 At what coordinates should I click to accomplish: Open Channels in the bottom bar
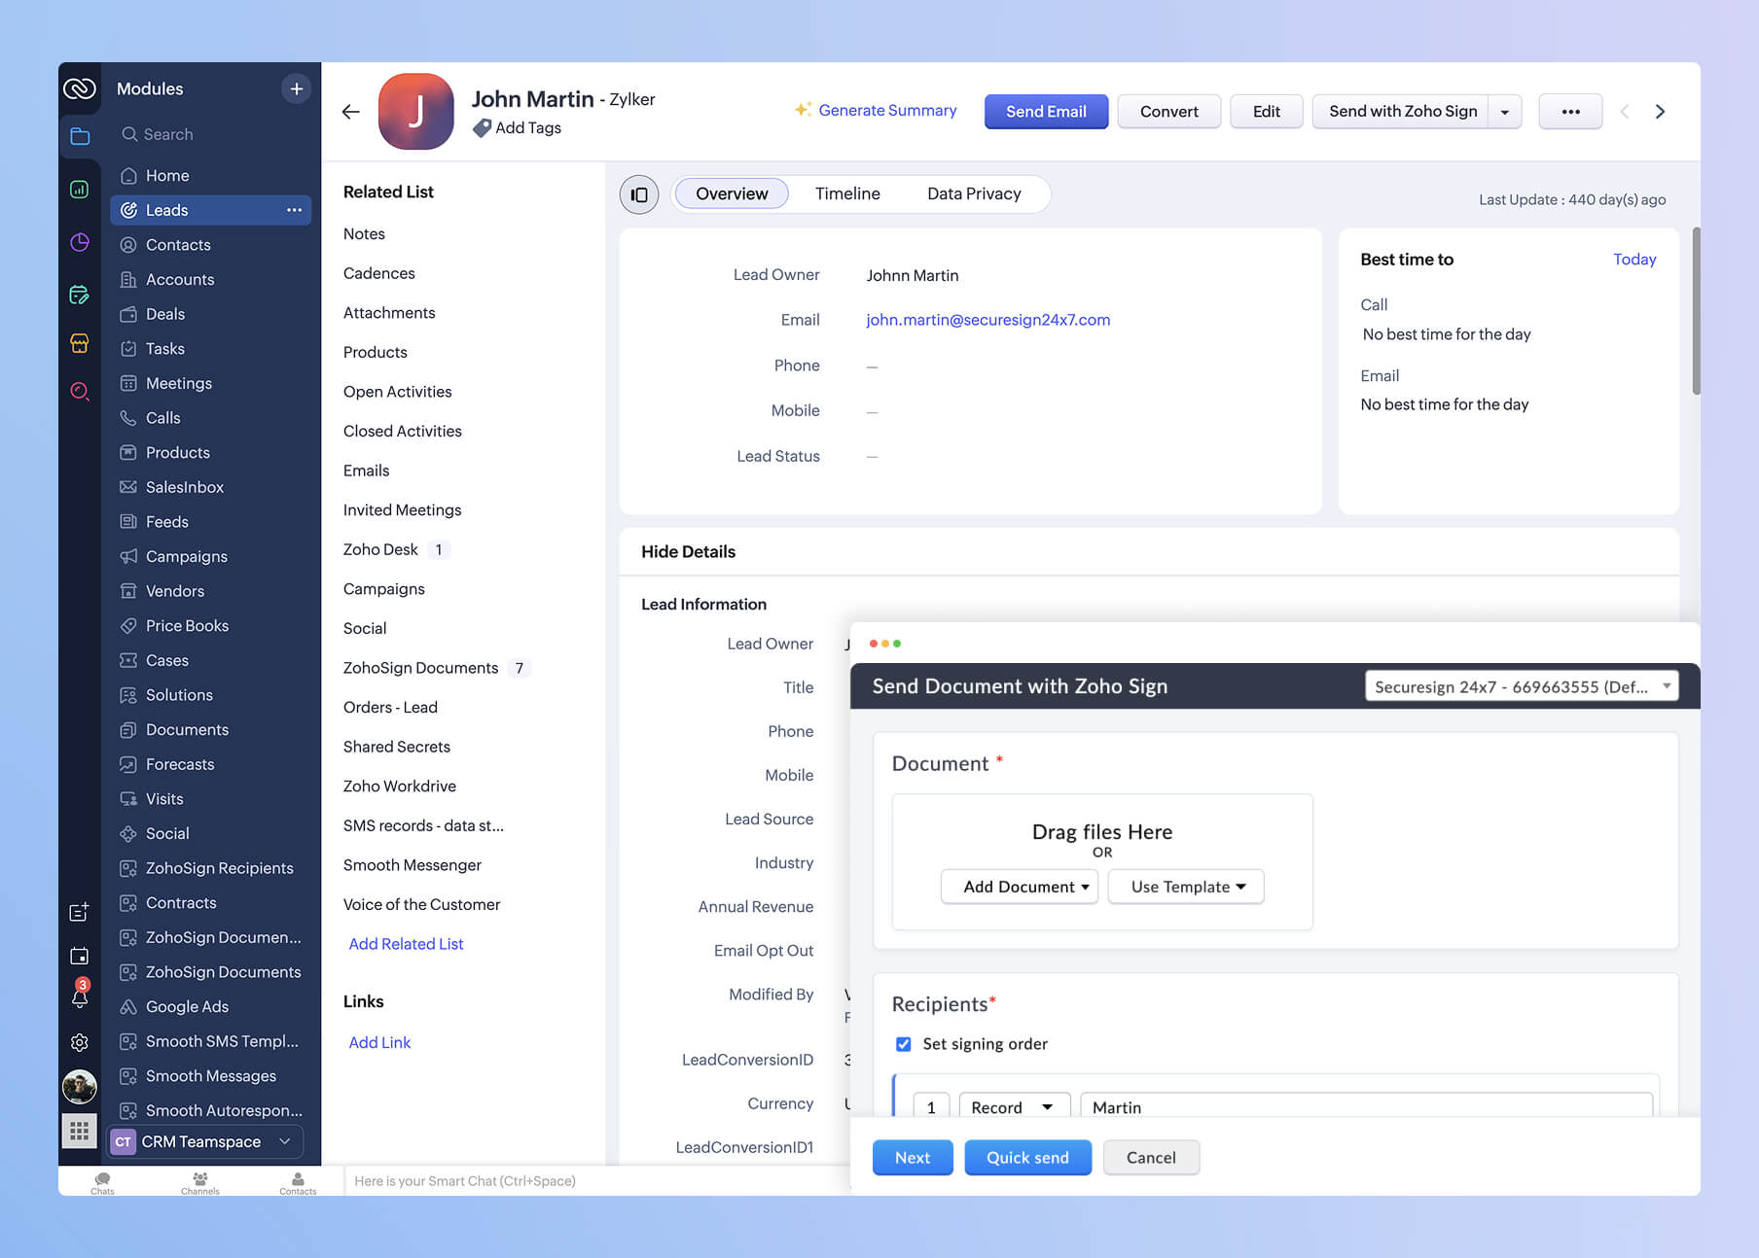(x=199, y=1182)
